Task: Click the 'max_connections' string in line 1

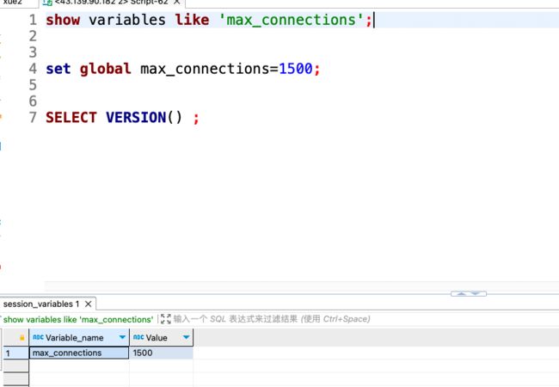Action: (292, 20)
